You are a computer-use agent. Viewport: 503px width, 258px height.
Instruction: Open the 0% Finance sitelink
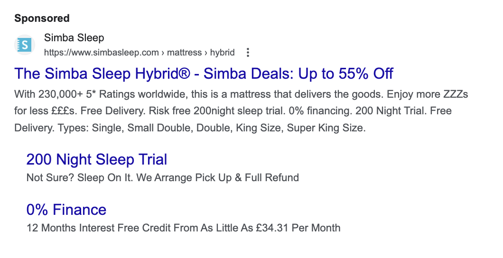(x=66, y=209)
